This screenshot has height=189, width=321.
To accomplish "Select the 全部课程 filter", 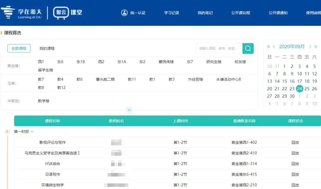I will (19, 48).
